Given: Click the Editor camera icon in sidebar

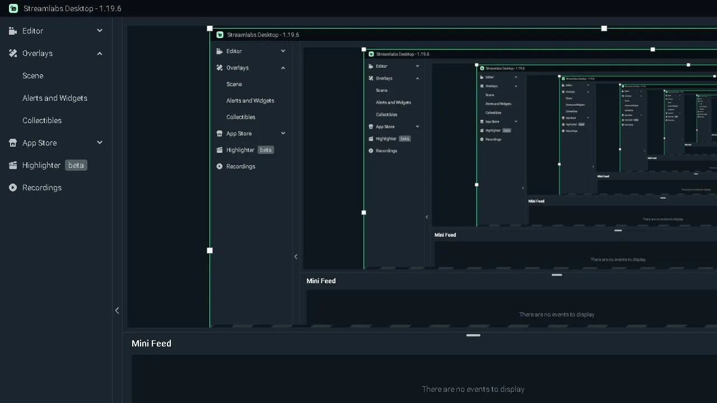Looking at the screenshot, I should 13,31.
